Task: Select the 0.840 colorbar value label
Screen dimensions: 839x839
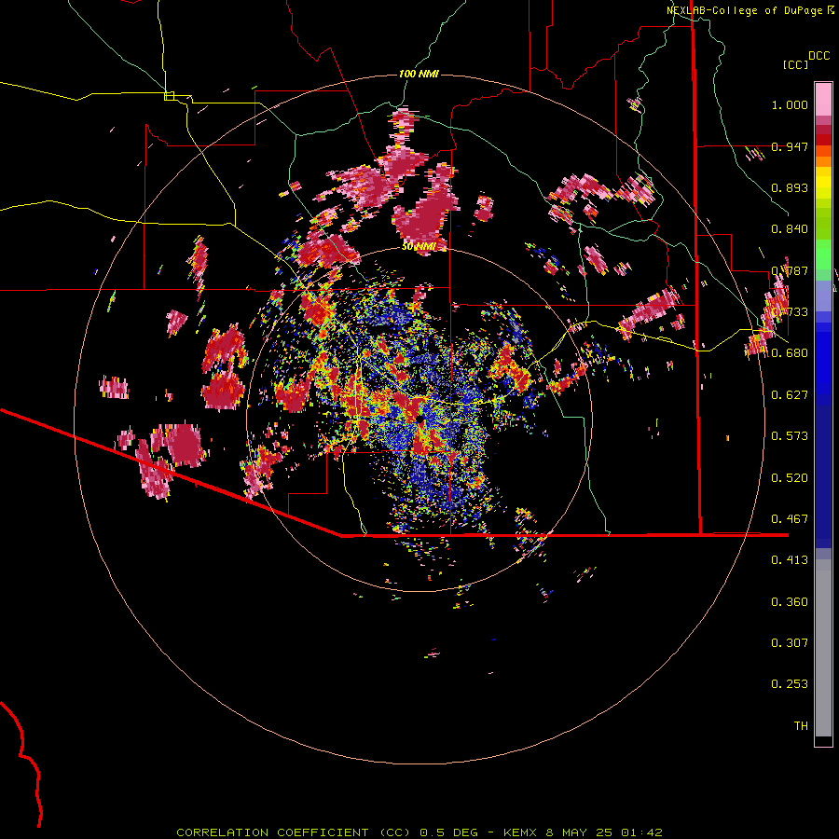Action: [x=790, y=229]
